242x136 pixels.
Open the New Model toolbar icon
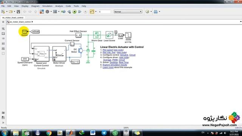[3, 12]
